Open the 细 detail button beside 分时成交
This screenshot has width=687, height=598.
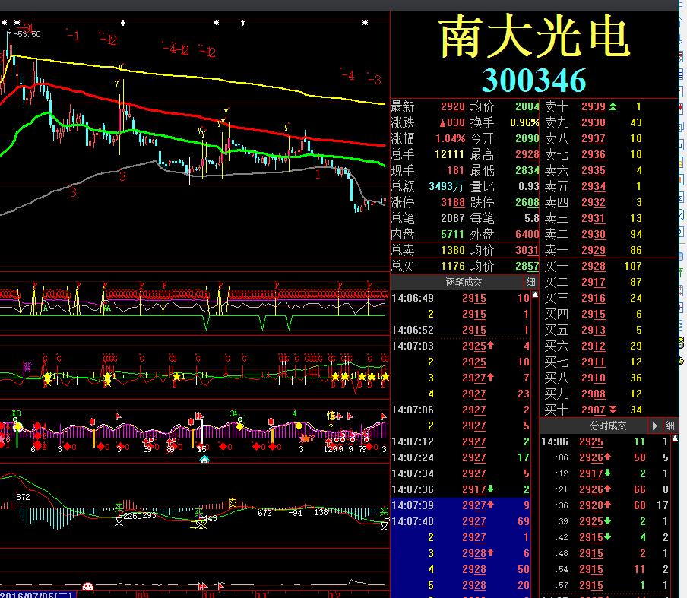pyautogui.click(x=670, y=426)
